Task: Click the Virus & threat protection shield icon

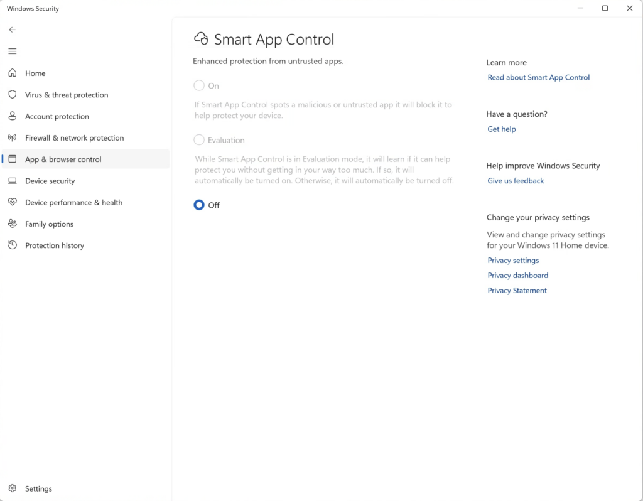Action: click(12, 95)
